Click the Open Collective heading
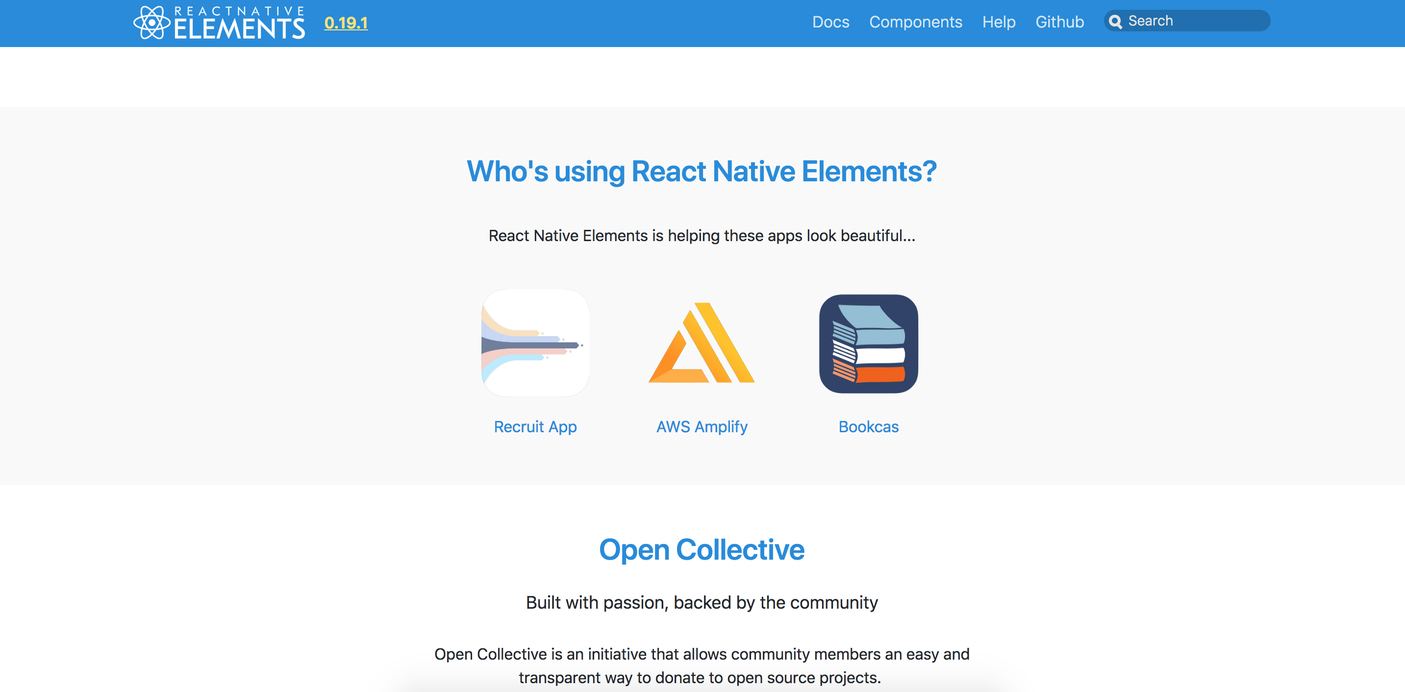1405x692 pixels. (702, 550)
